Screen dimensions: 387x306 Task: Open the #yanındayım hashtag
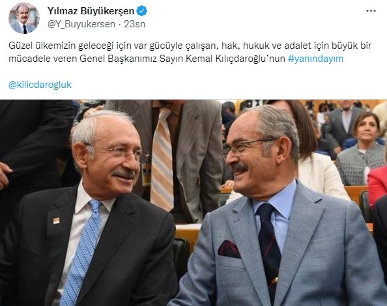tap(315, 59)
